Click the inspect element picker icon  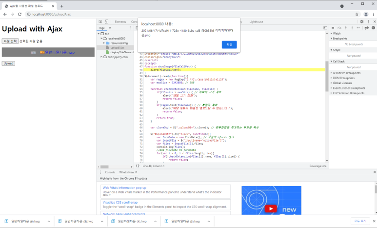(100, 21)
